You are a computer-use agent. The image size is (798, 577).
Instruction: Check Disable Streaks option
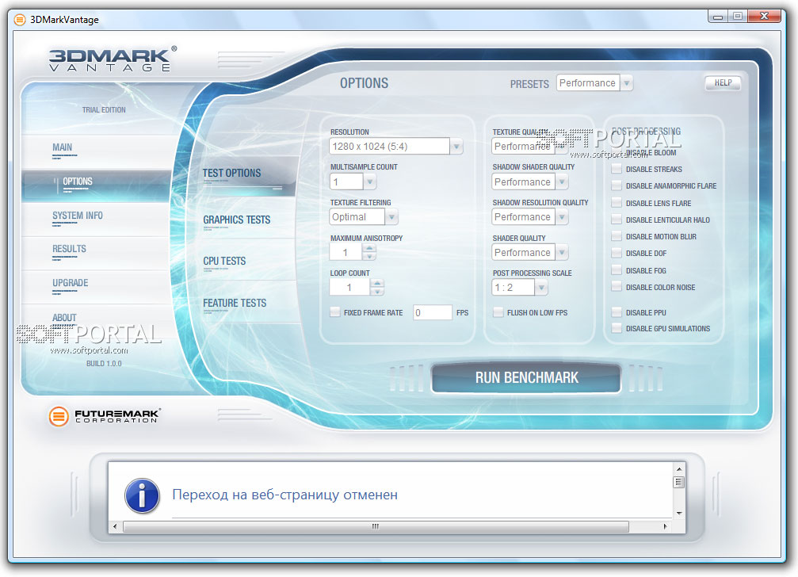pyautogui.click(x=617, y=168)
